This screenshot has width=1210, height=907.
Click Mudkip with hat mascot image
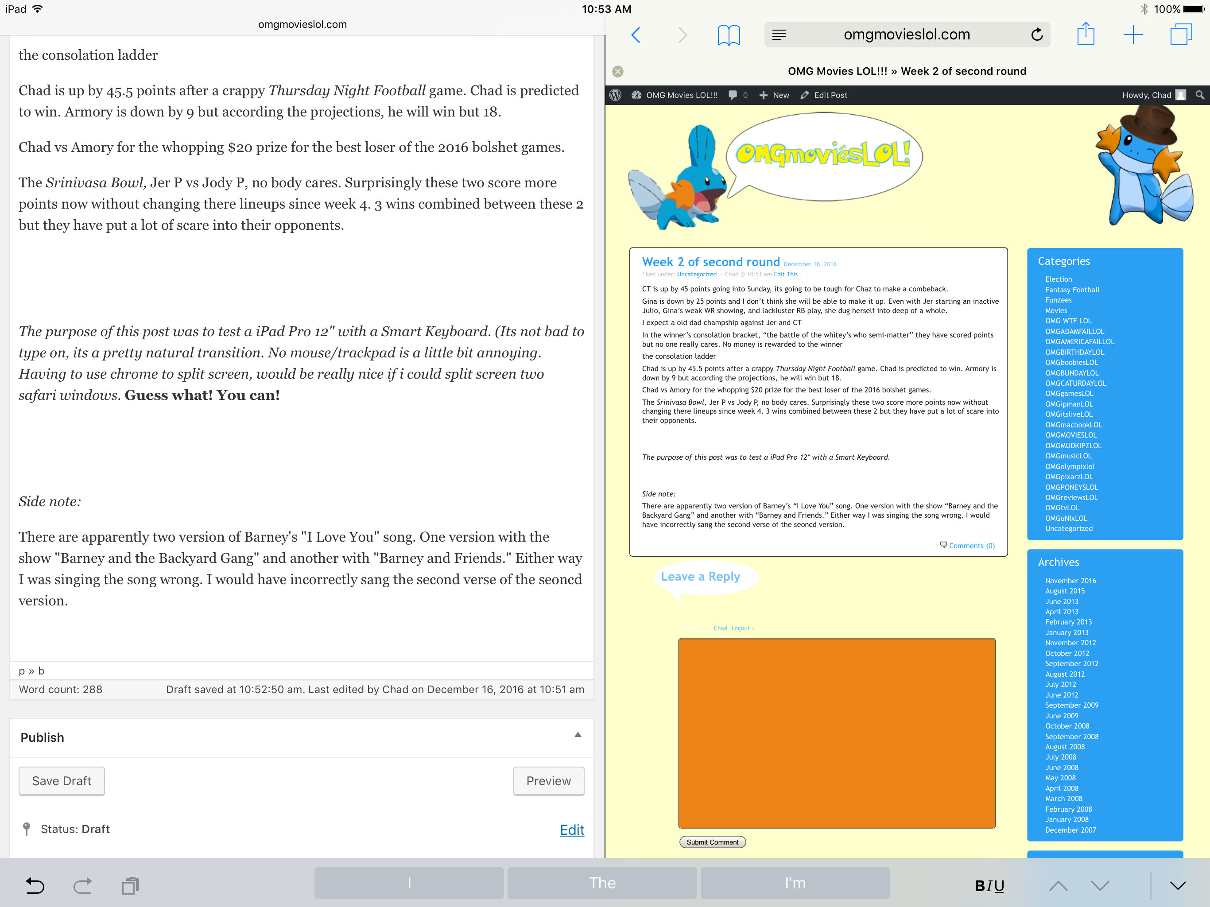click(1145, 165)
